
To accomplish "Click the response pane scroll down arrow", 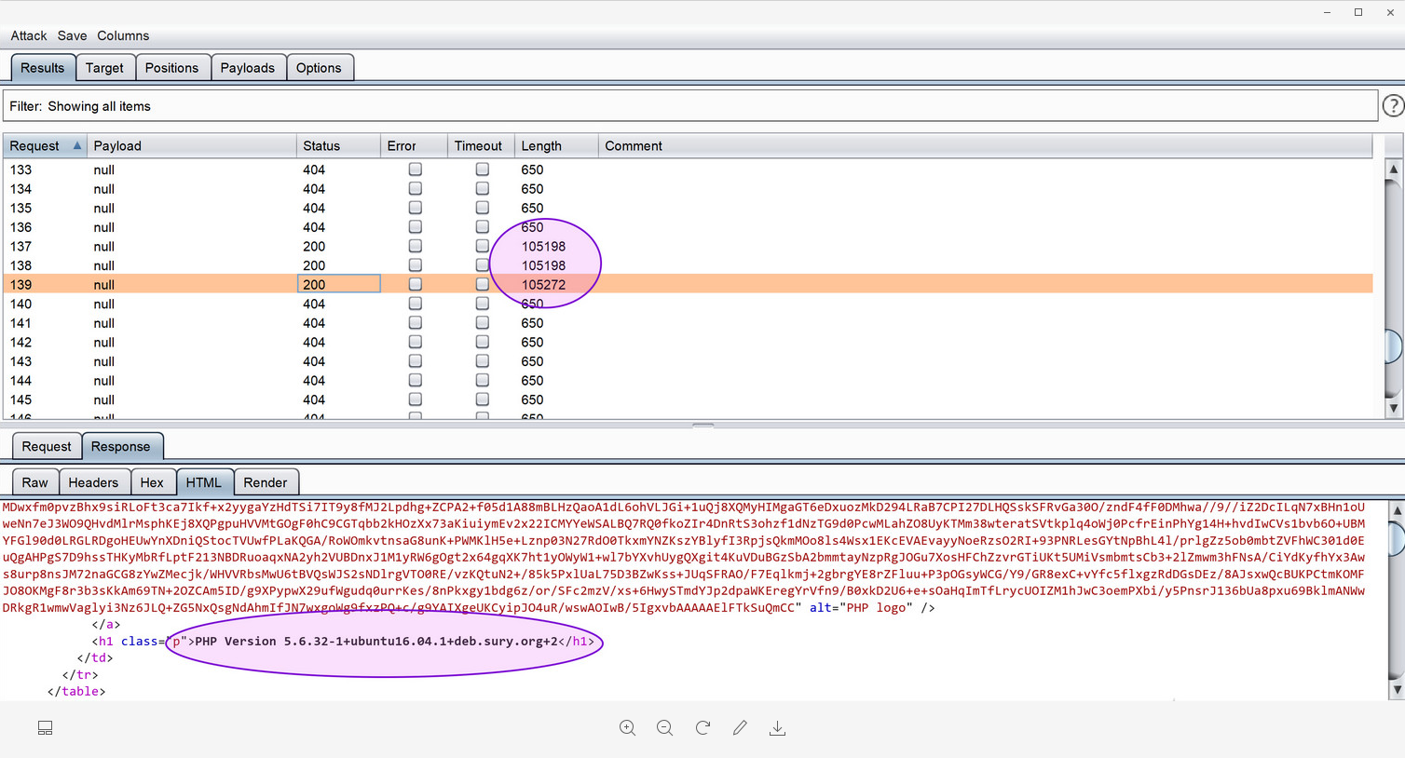I will [1397, 690].
